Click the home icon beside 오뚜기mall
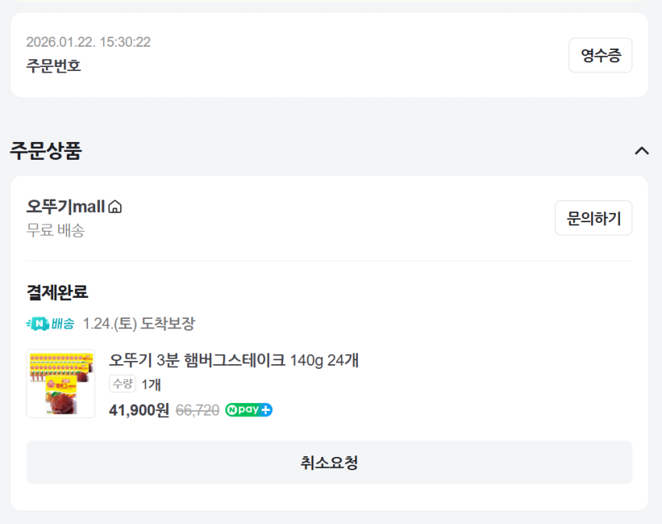This screenshot has width=662, height=524. [x=115, y=207]
